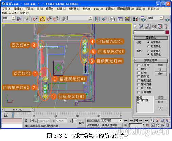Open the Time Configuration icon
The height and width of the screenshot is (141, 172).
coord(148,125)
